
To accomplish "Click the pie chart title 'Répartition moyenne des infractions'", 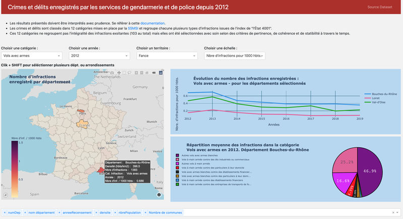I will 247,147.
